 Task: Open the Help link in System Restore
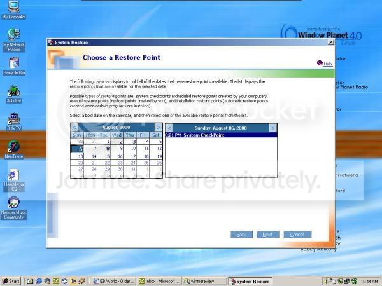click(x=328, y=64)
